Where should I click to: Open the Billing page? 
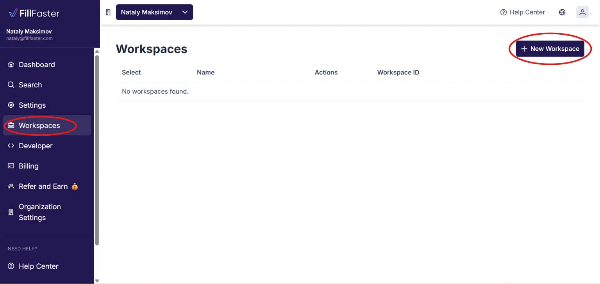click(x=47, y=166)
